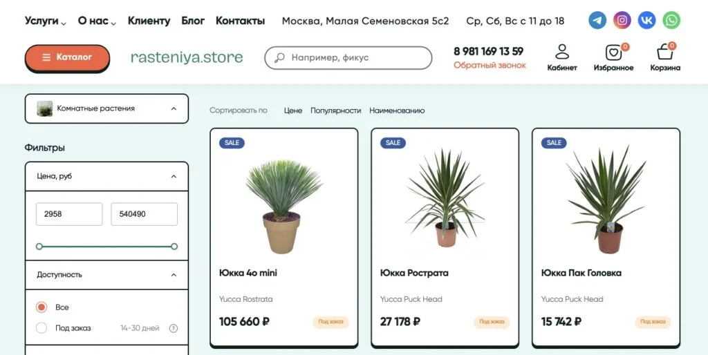Collapse the Доступность filter section
Screen dimensions: 708x355
click(174, 275)
